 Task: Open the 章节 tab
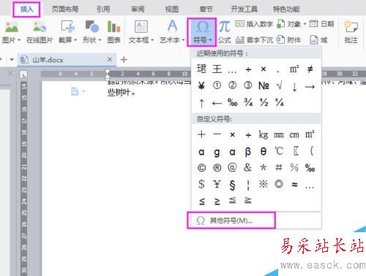(x=206, y=9)
